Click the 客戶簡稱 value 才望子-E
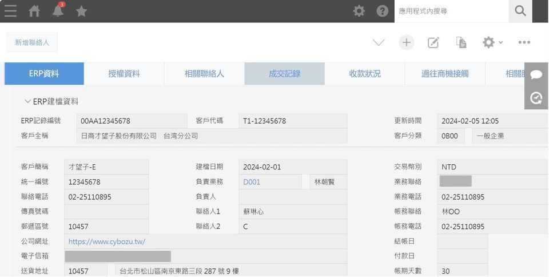 pos(106,167)
